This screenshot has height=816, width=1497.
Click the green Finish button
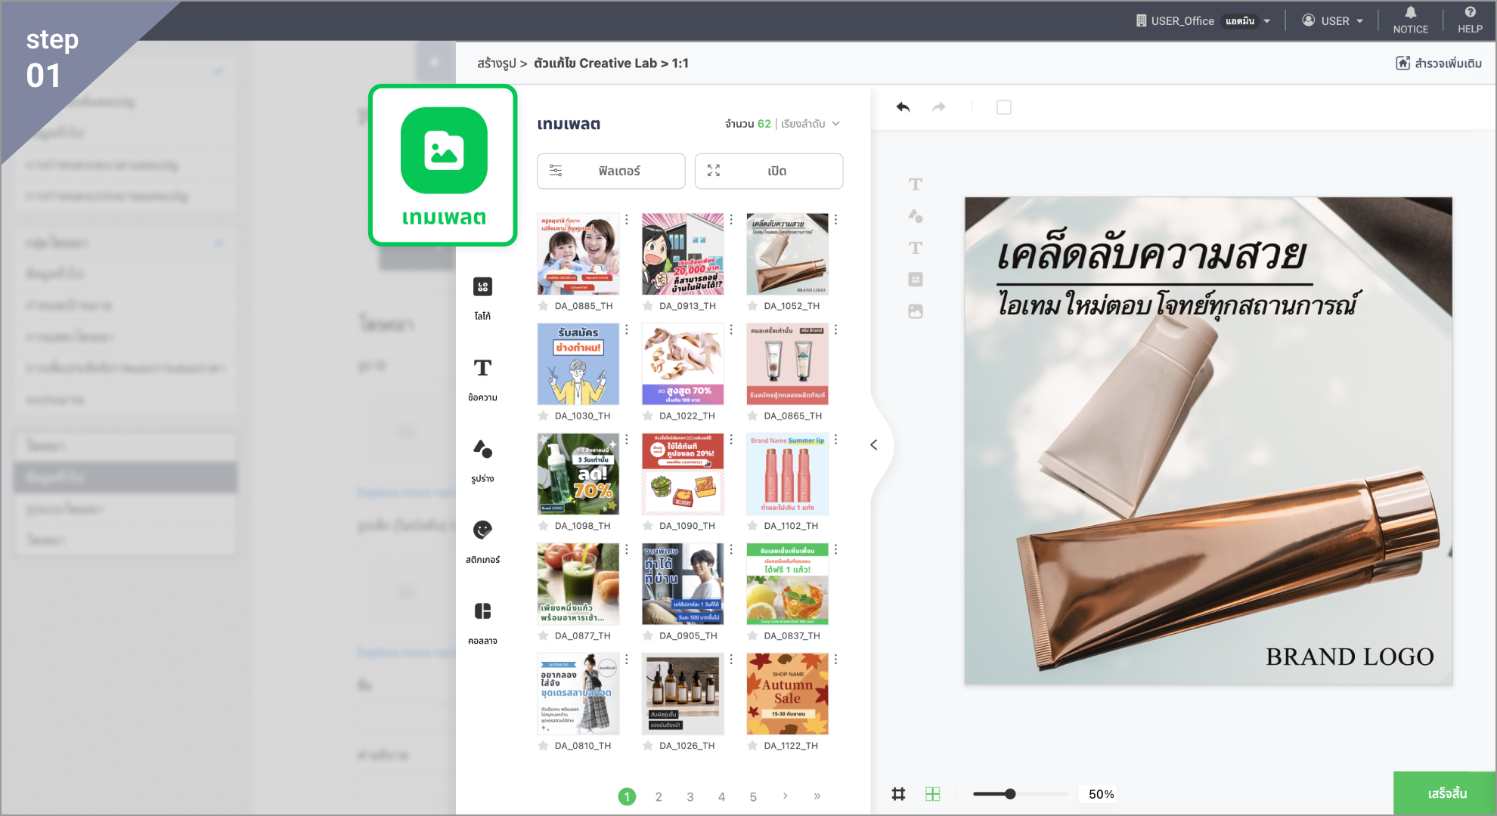tap(1446, 793)
